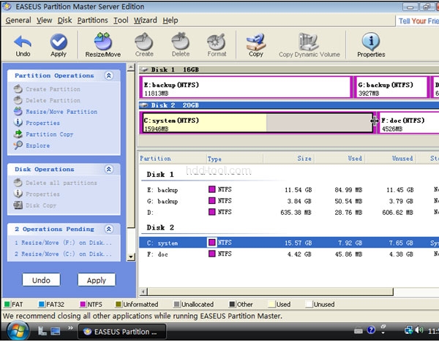Click the Disk 1 16GB header bar
This screenshot has height=342, width=439.
coord(289,69)
